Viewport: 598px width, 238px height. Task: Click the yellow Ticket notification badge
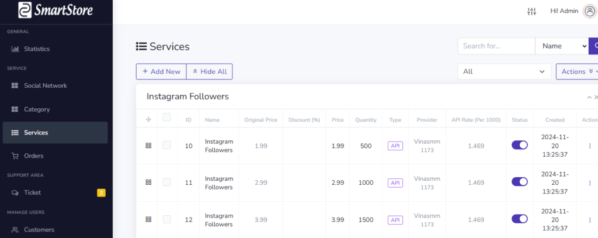click(x=100, y=193)
